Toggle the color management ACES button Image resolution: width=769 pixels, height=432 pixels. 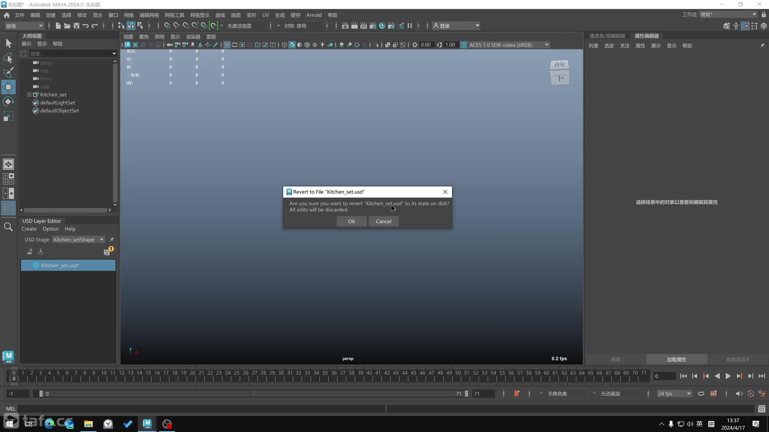click(464, 45)
